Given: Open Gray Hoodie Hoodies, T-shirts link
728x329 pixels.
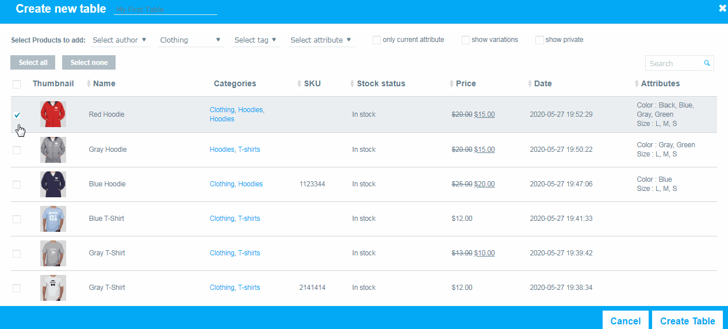Looking at the screenshot, I should (x=235, y=150).
